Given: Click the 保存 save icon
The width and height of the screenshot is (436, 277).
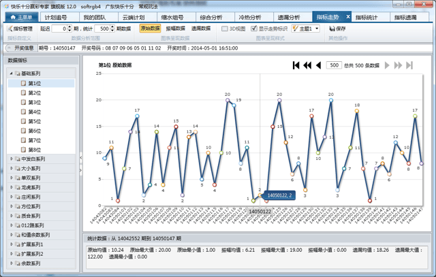Looking at the screenshot, I should (x=337, y=29).
